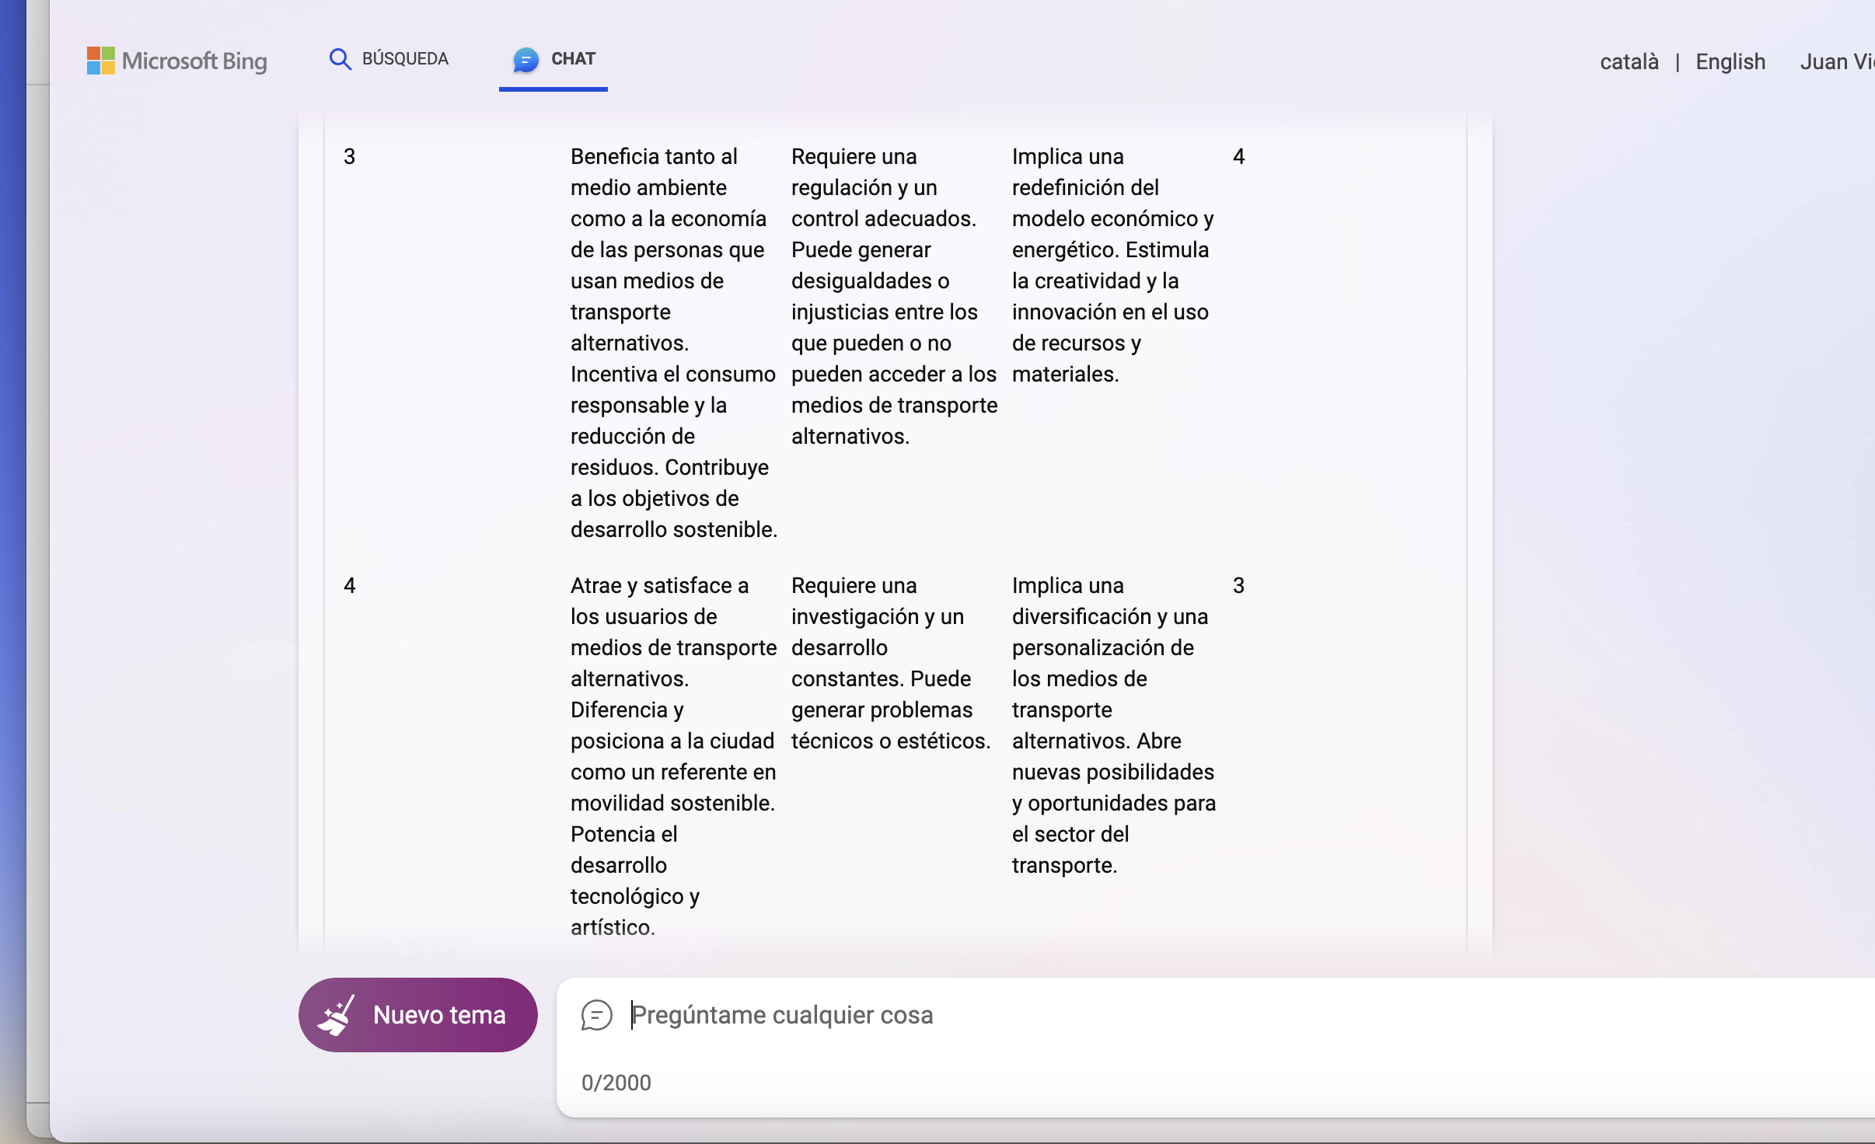Select the CHAT tab label
The width and height of the screenshot is (1875, 1144).
coord(573,59)
